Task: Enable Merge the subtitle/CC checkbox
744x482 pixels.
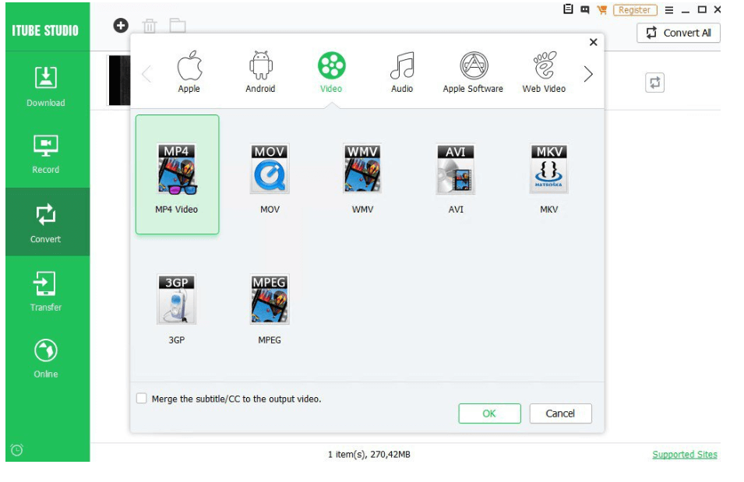Action: [141, 398]
